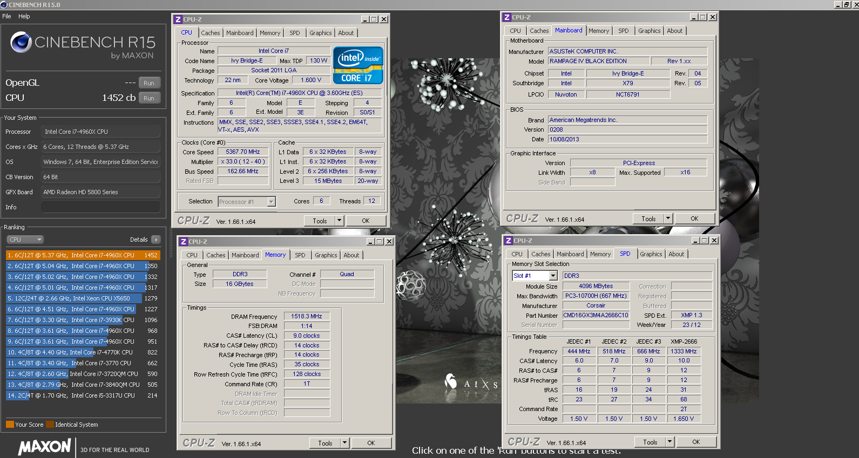Viewport: 859px width, 458px height.
Task: Open the CPU ranking type dropdown
Action: (25, 240)
